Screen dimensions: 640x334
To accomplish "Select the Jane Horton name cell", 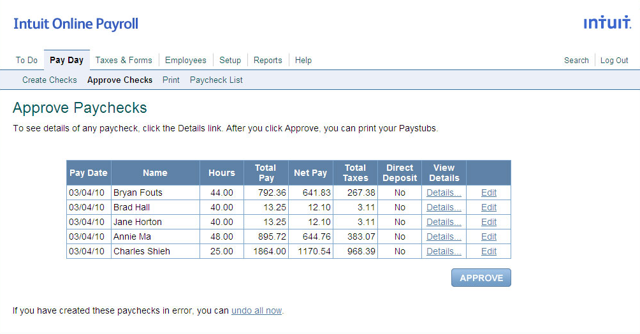I will coord(155,222).
